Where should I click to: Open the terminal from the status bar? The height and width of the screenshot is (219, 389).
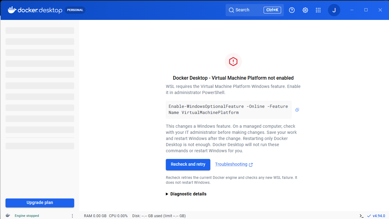(362, 216)
